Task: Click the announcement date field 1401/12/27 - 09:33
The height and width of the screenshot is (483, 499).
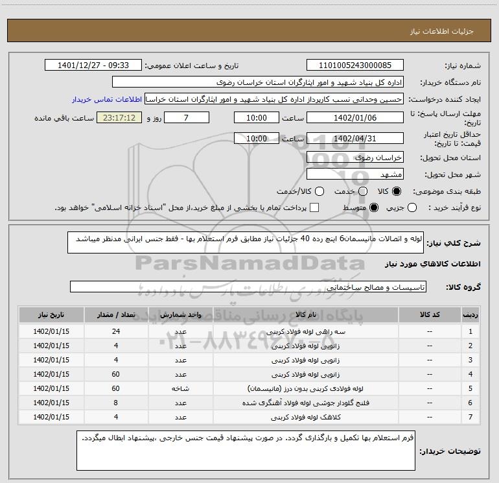Action: pos(93,65)
